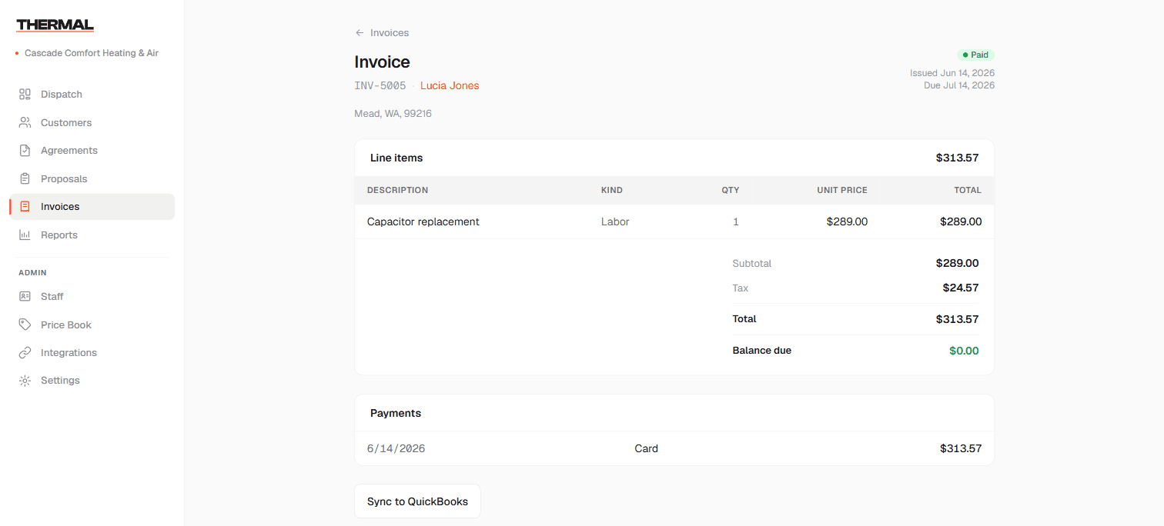
Task: Go to the Integrations page
Action: (x=92, y=352)
